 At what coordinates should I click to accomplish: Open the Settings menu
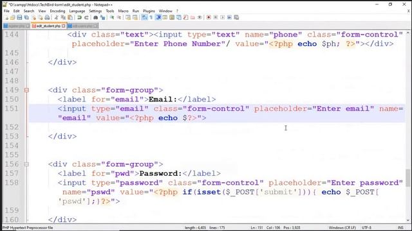click(x=95, y=11)
